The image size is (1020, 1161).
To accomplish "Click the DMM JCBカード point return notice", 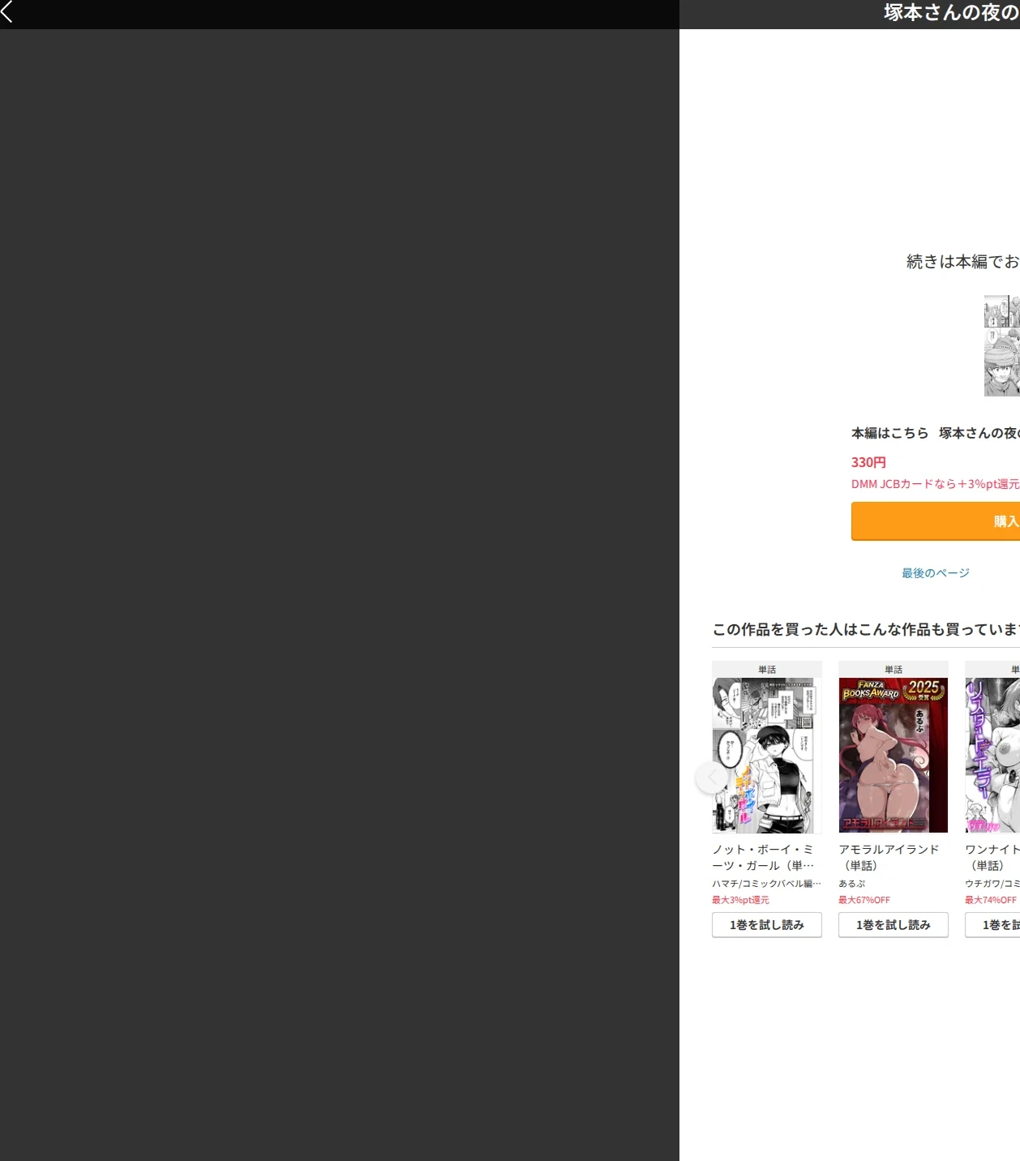I will click(x=936, y=484).
